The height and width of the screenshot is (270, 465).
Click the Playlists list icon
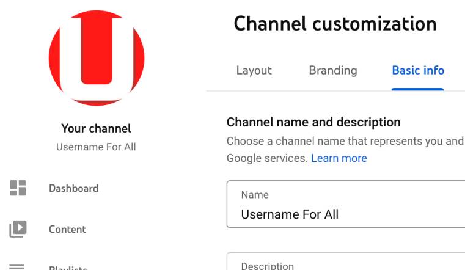[18, 266]
